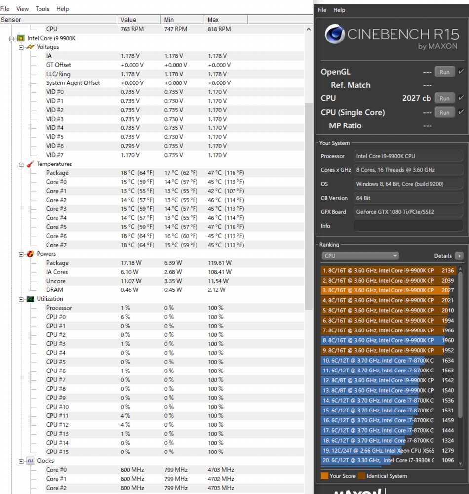Click the sensor list scroll up arrow
The height and width of the screenshot is (494, 469).
tap(309, 29)
